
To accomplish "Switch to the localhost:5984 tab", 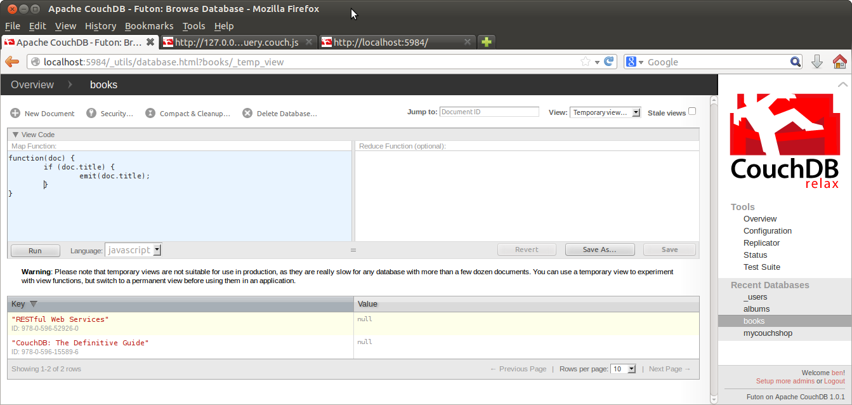I will tap(397, 42).
